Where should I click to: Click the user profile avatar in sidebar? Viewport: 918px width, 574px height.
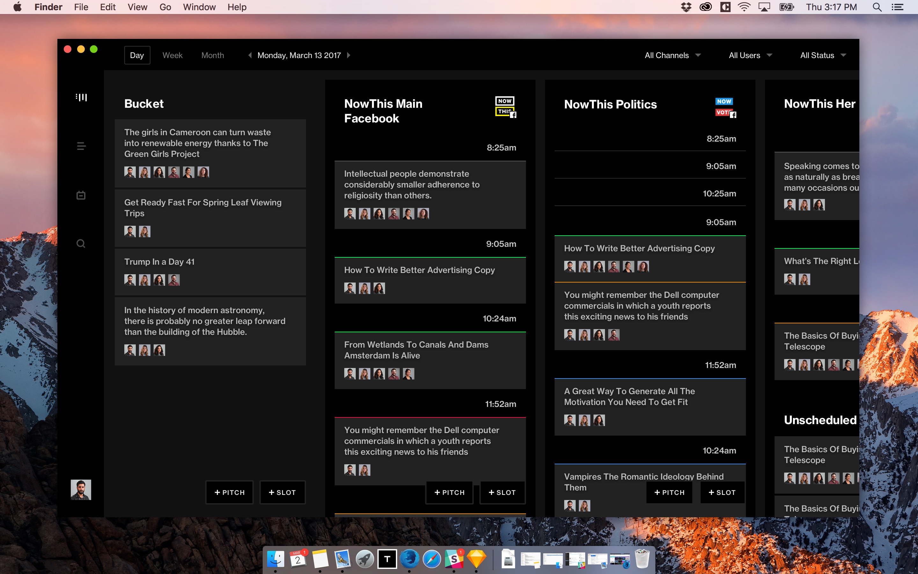81,490
